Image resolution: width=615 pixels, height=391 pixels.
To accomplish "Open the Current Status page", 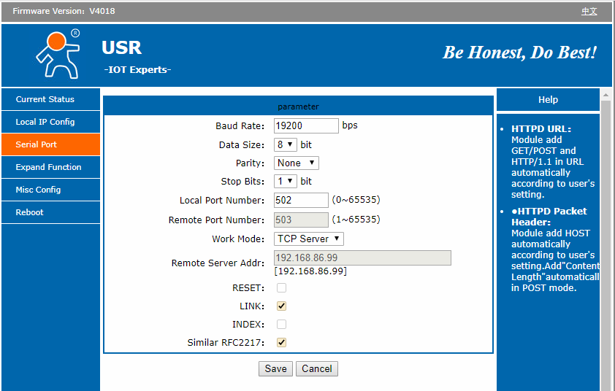I will pos(45,99).
